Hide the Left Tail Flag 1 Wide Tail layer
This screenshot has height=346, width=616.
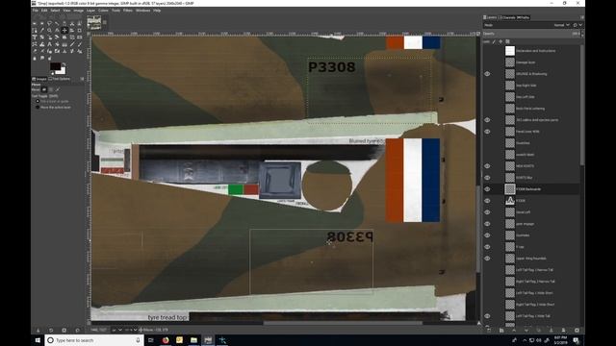point(487,316)
